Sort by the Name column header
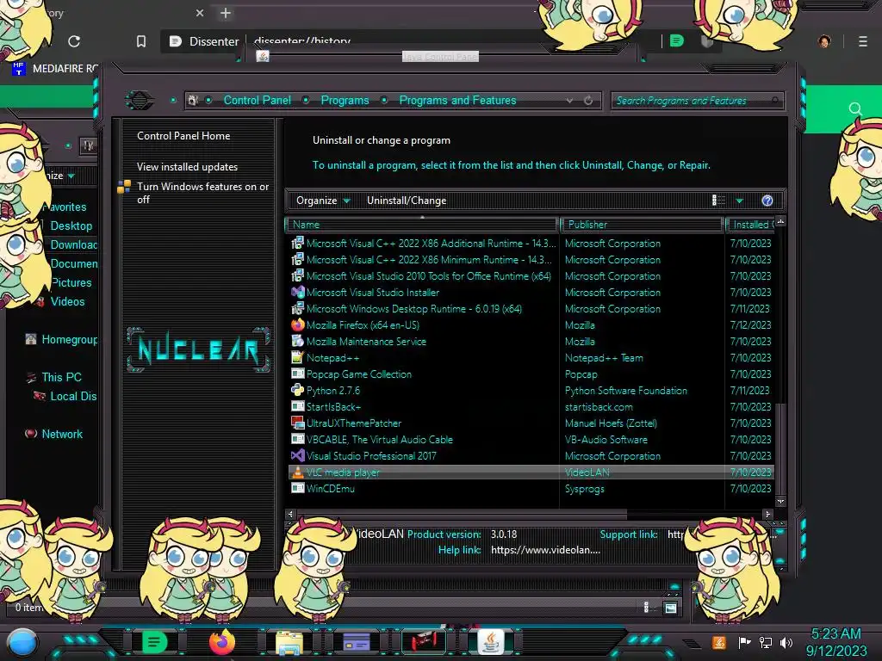The image size is (882, 661). 422,225
